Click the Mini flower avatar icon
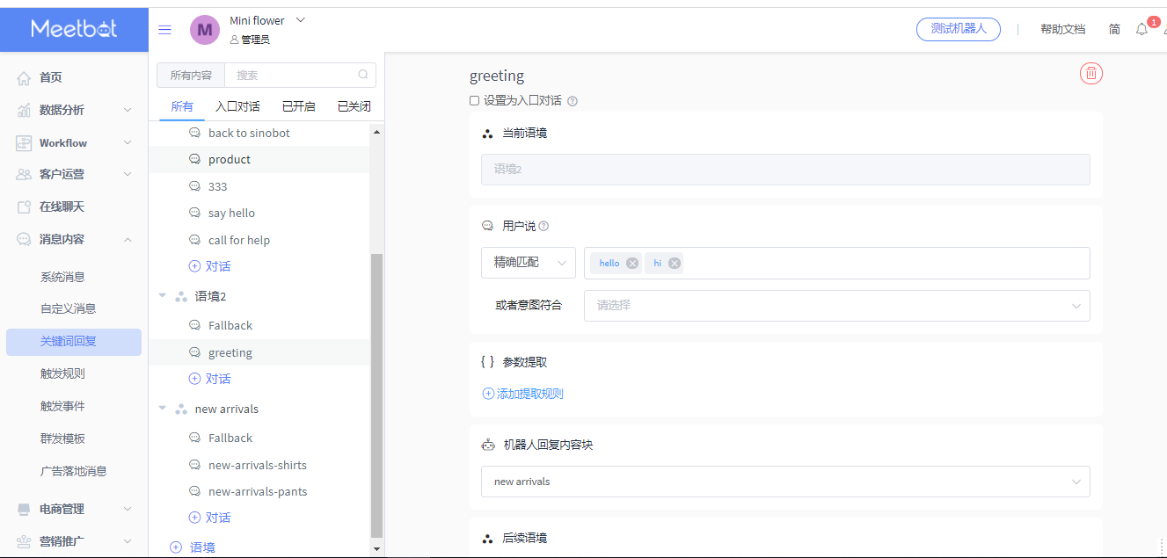Viewport: 1167px width, 558px height. 205,30
